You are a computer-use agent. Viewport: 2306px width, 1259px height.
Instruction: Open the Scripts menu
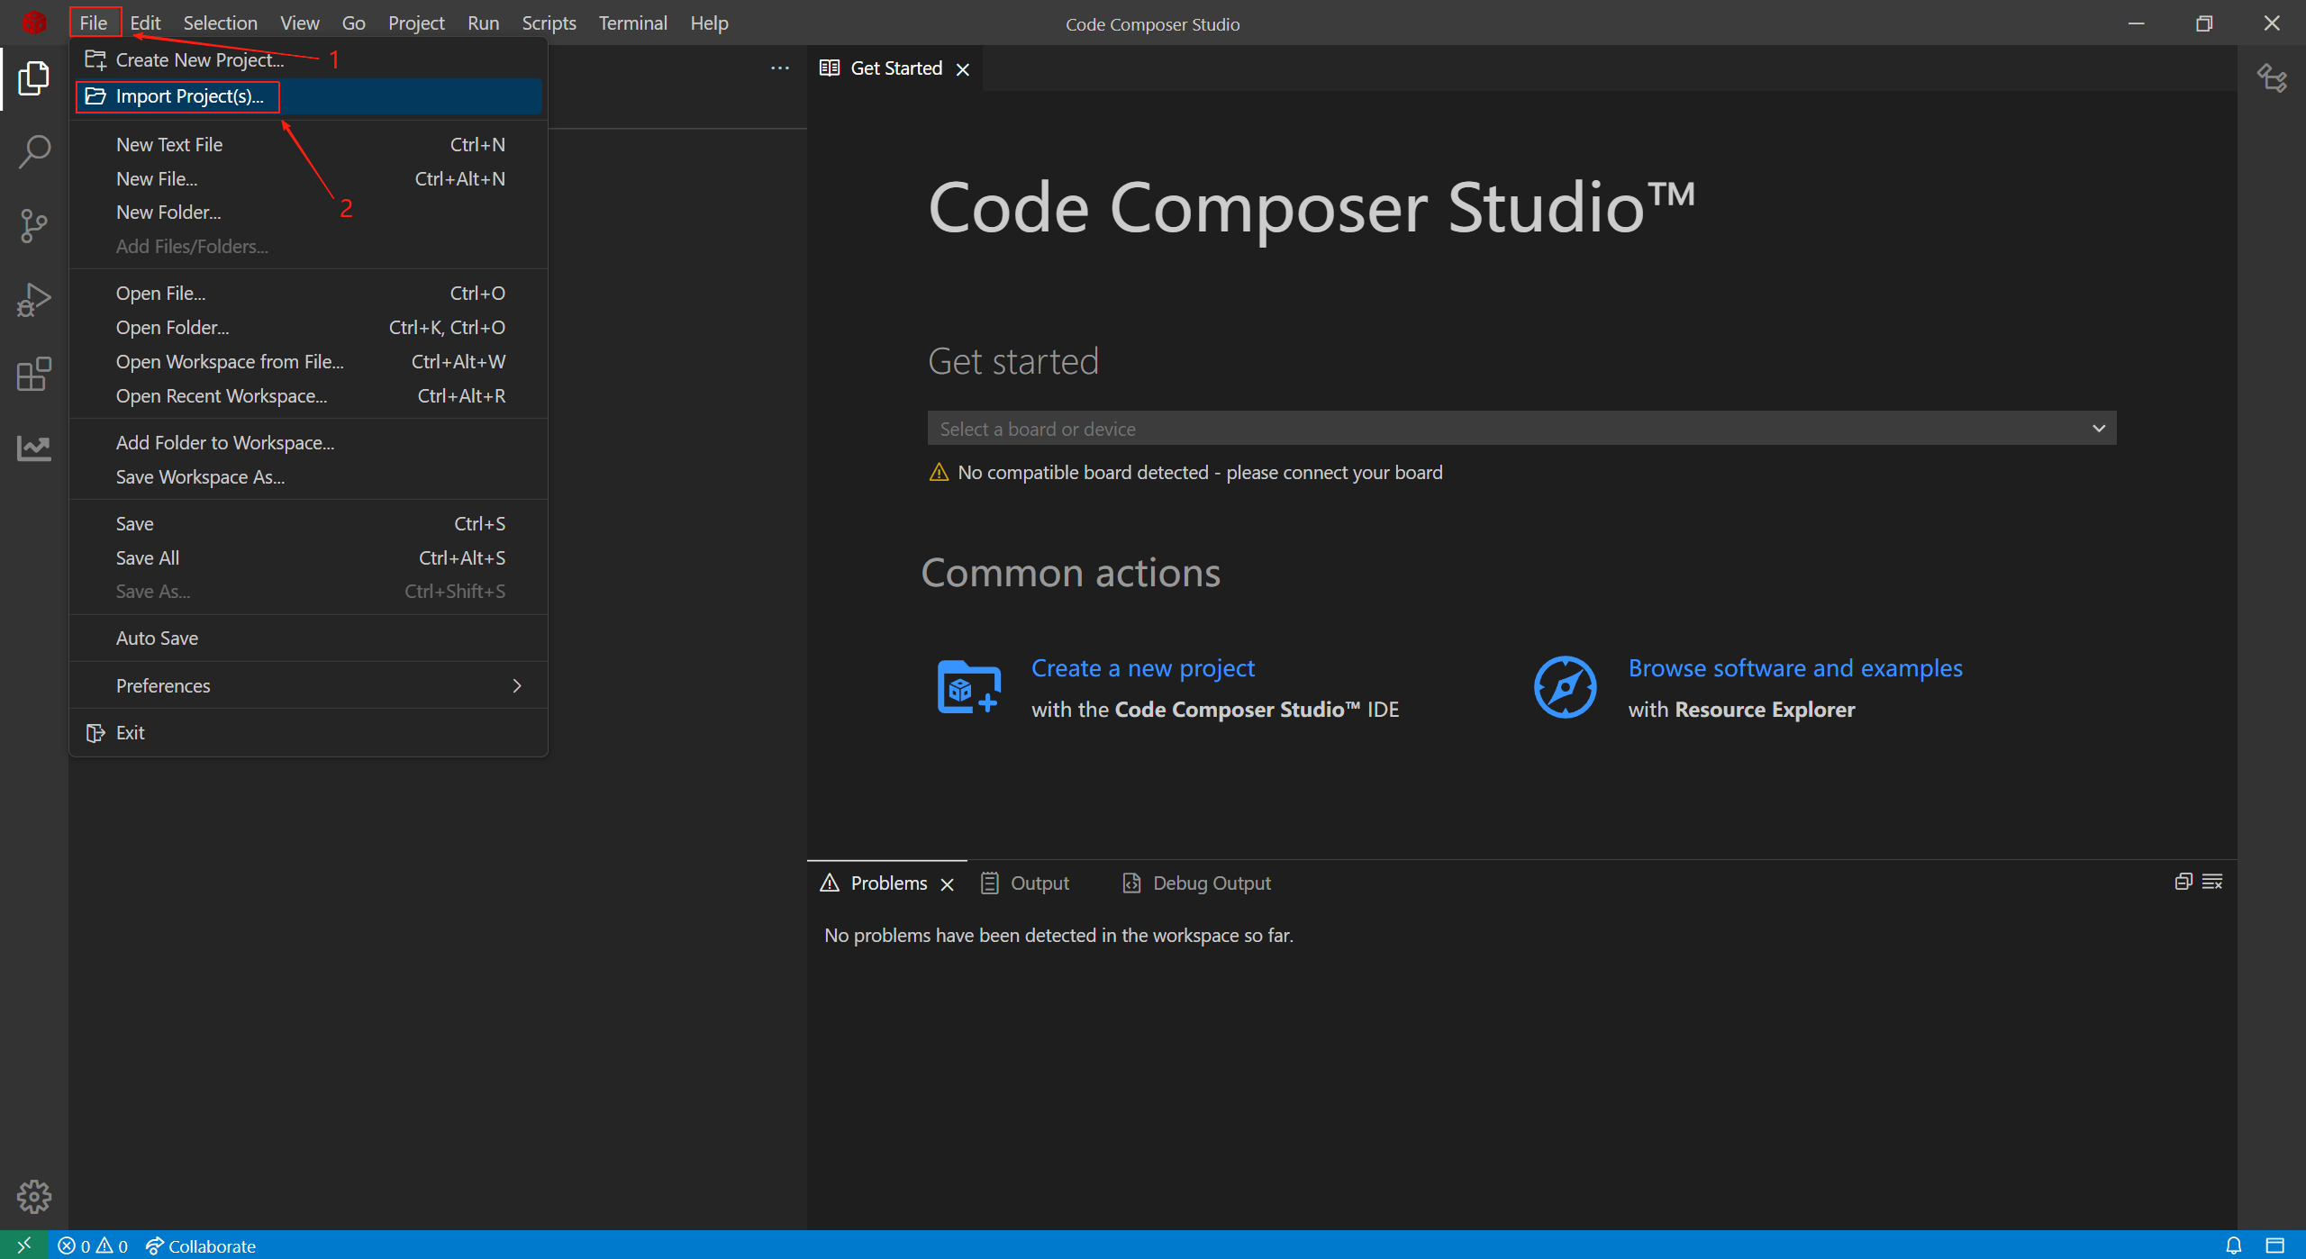(x=549, y=23)
